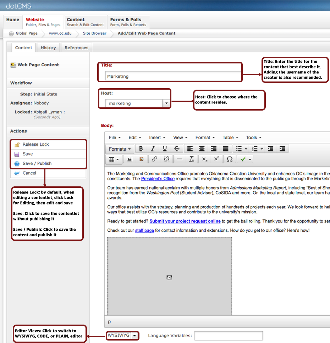Cancel the content edit

tap(48, 173)
